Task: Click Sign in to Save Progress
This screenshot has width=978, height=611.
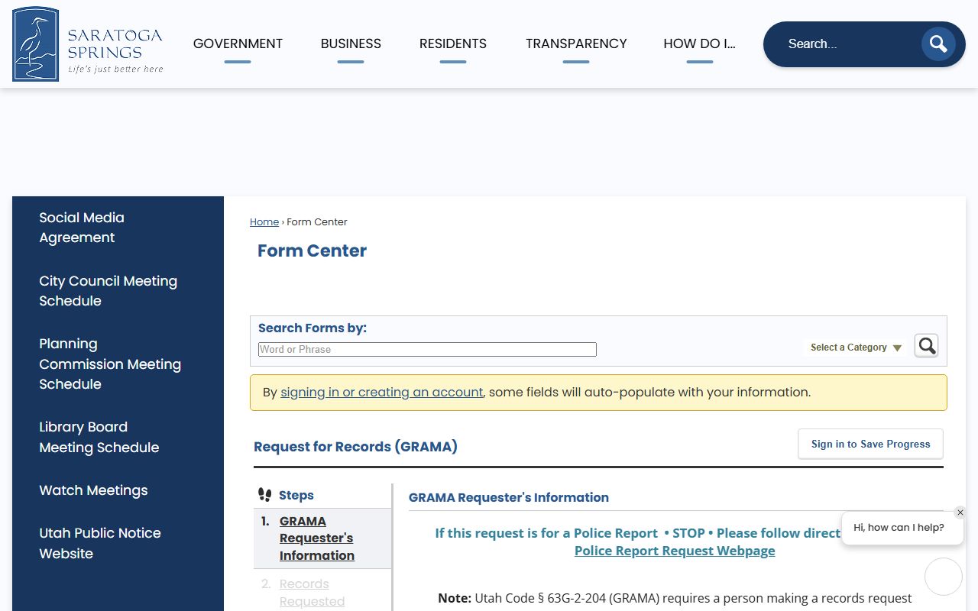Action: (x=870, y=444)
